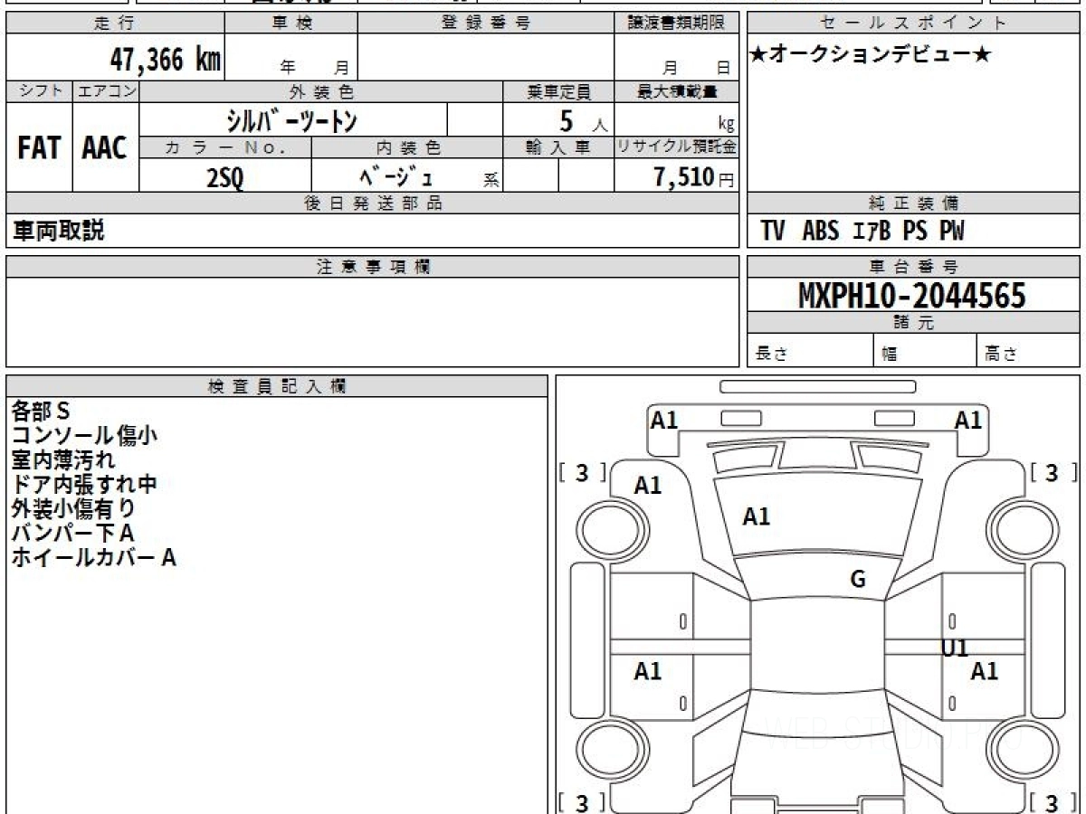
Task: Click the 車検 header cell
Action: coord(291,24)
